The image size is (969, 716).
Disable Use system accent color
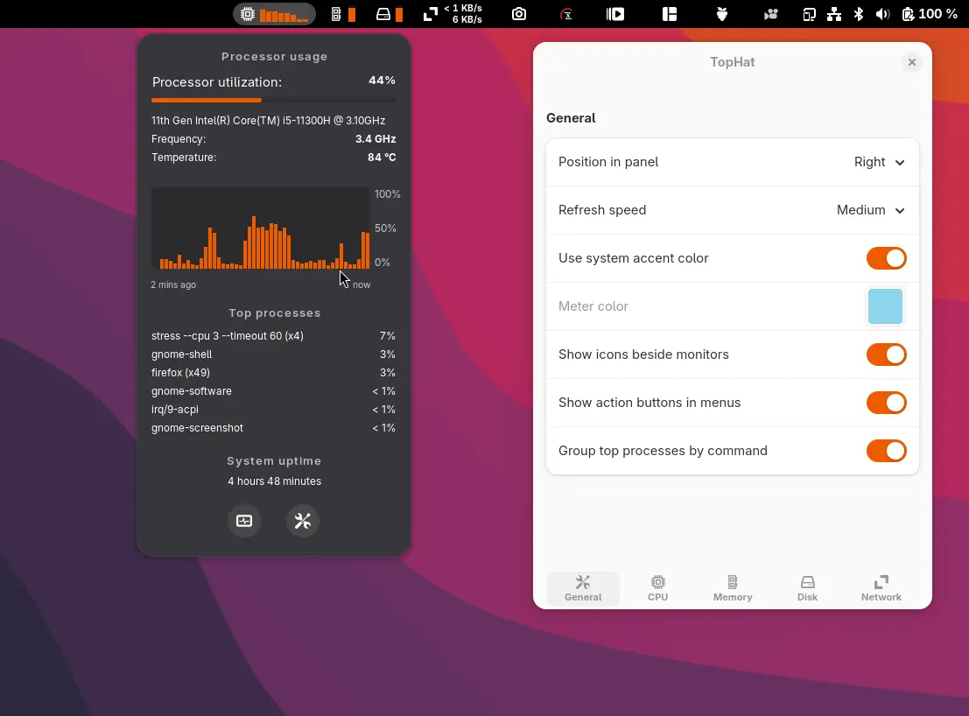(886, 258)
